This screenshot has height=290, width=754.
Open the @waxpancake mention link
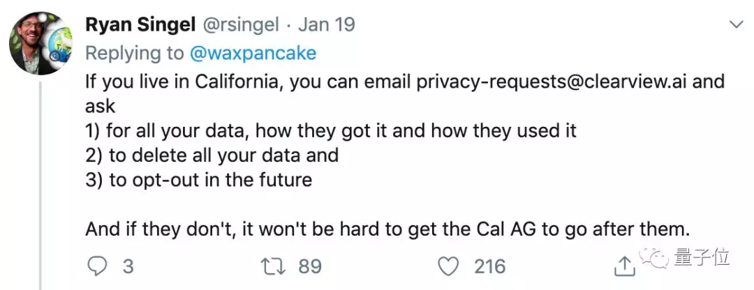tap(251, 52)
